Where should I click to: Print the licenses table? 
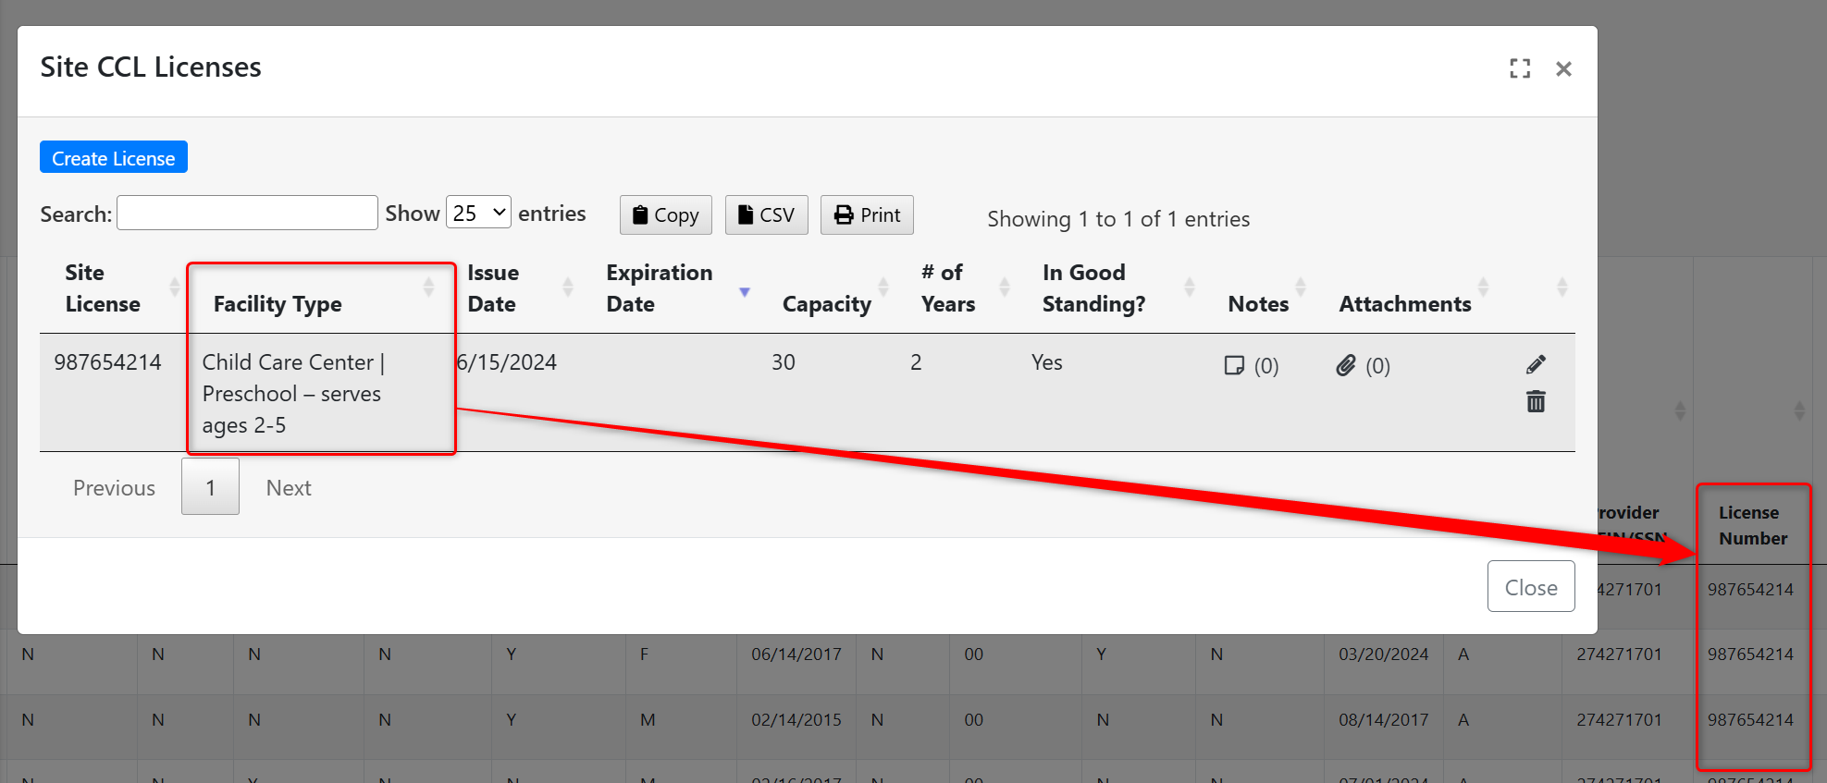click(867, 214)
